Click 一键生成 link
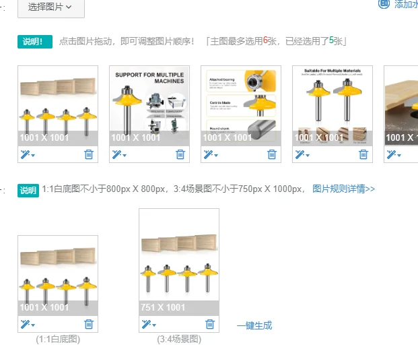418x351 pixels. 254,325
